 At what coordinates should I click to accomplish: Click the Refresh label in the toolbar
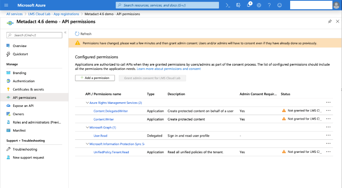(86, 34)
